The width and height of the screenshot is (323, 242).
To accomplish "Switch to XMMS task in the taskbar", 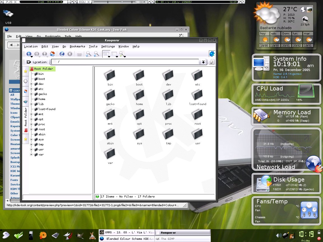I will pyautogui.click(x=126, y=232).
